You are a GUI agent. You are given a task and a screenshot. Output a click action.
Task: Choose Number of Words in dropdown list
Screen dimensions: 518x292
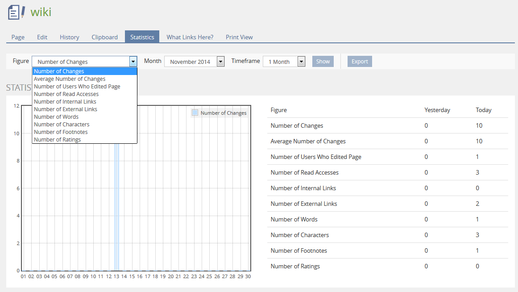[x=56, y=117]
